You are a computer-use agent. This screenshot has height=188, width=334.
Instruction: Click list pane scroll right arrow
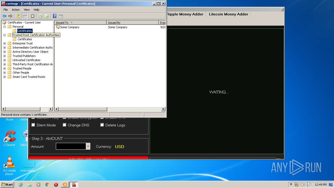pos(163,109)
